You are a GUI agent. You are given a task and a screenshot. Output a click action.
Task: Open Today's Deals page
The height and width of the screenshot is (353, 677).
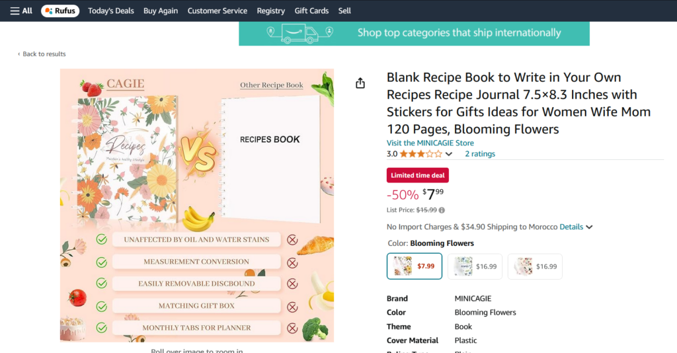tap(111, 11)
